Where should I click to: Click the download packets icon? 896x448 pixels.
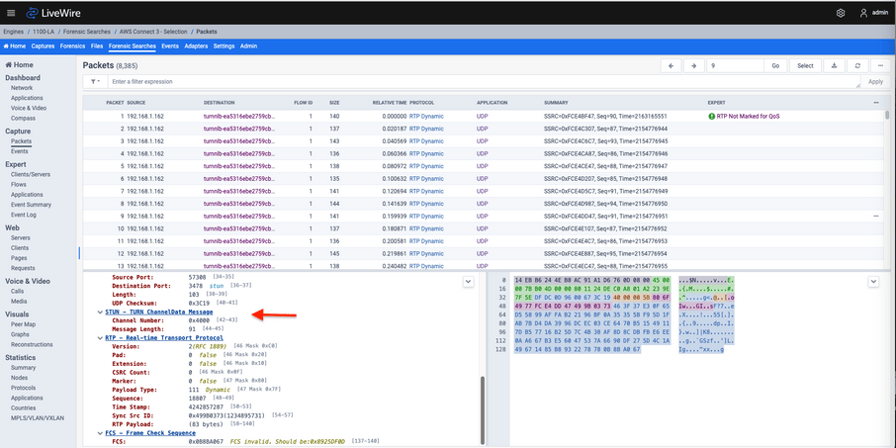(835, 65)
